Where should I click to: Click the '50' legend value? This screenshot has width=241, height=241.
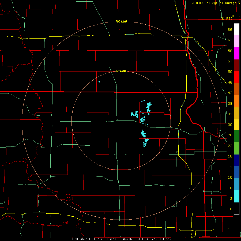tap(230, 71)
